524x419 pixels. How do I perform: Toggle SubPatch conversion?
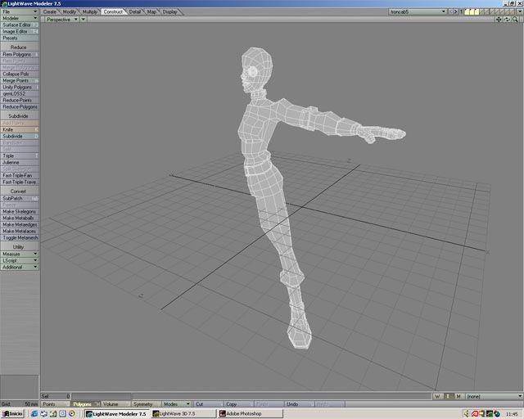click(20, 198)
